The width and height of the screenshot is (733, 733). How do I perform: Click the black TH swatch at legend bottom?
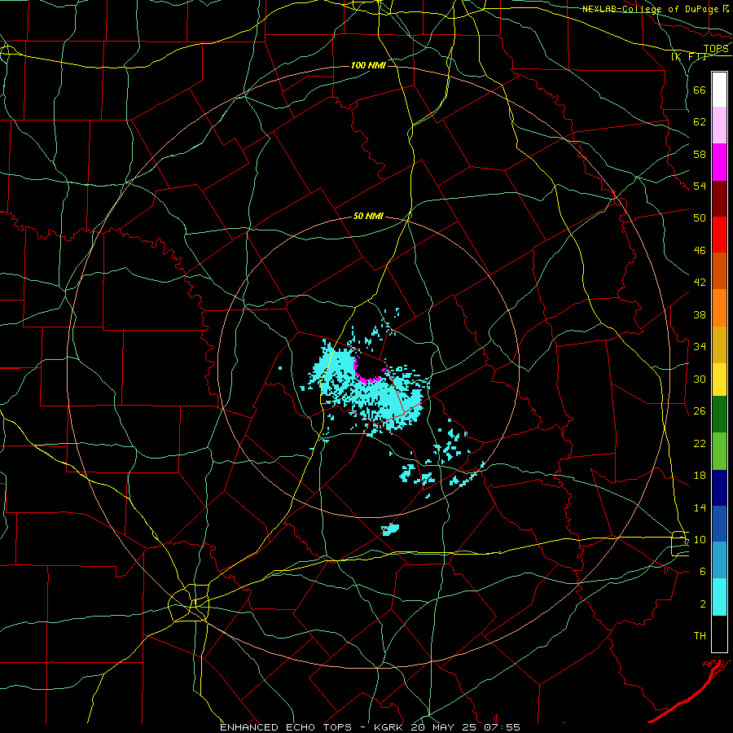pos(719,634)
